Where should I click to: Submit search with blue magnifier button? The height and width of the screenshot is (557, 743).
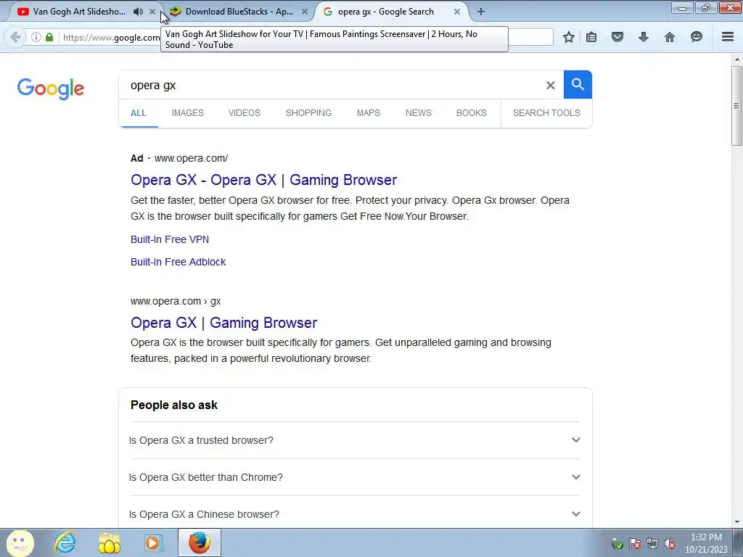click(578, 85)
